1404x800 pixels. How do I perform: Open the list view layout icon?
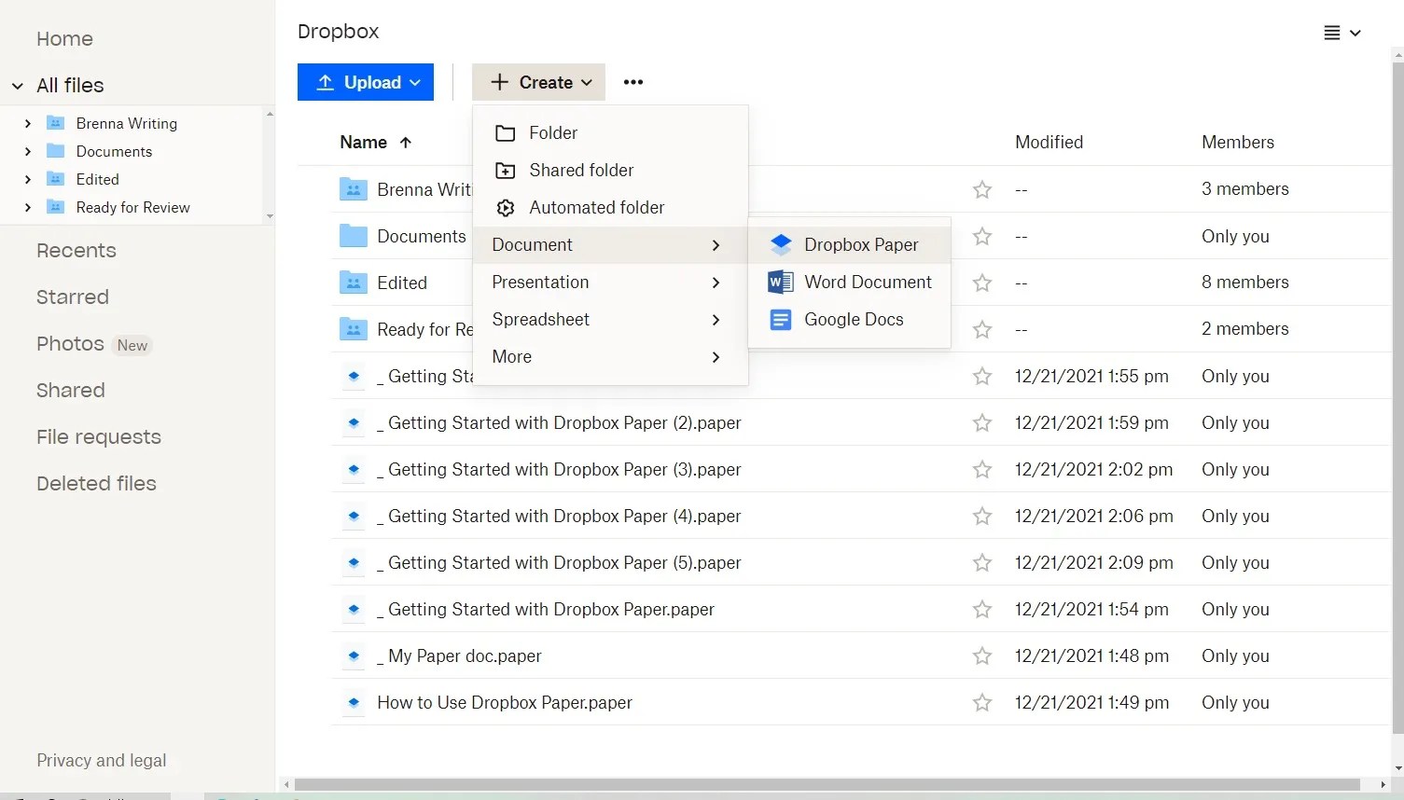coord(1330,33)
